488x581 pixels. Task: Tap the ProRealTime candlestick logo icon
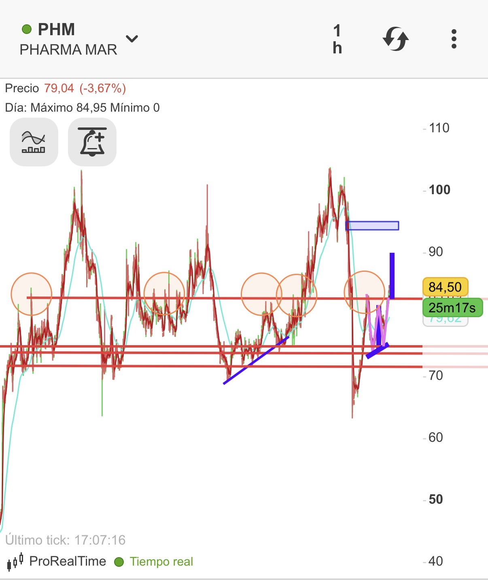pos(15,562)
